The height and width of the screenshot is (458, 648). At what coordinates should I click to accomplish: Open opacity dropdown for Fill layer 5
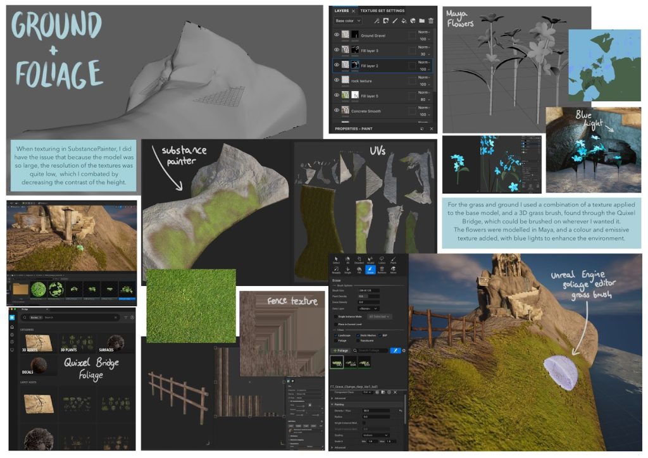[x=425, y=99]
